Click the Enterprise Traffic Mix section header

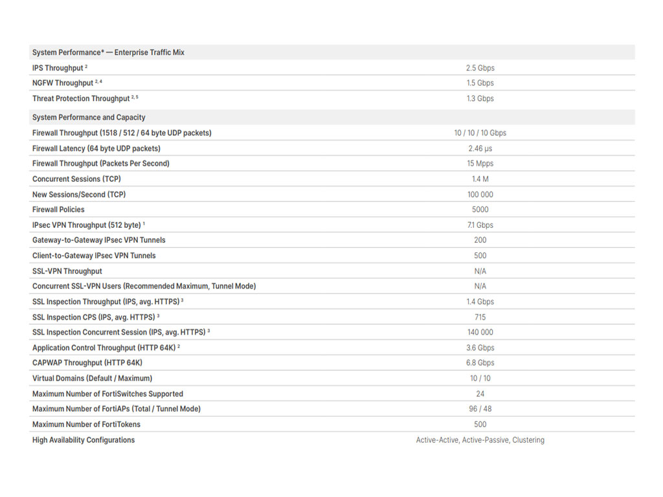[x=108, y=52]
